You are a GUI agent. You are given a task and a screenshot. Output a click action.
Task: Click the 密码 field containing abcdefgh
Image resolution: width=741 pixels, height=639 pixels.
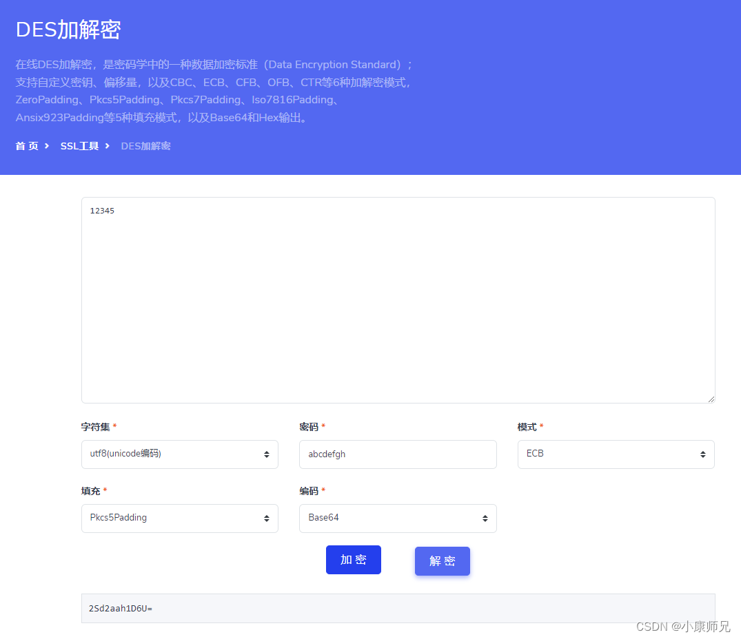pyautogui.click(x=398, y=454)
